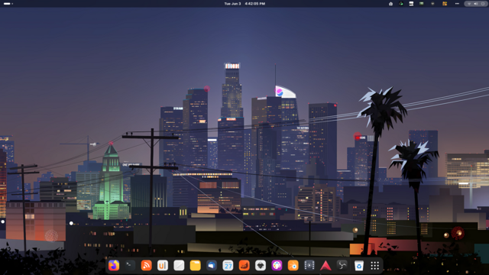Open the yellow Files folder in dock
This screenshot has height=275, width=489.
coord(196,265)
